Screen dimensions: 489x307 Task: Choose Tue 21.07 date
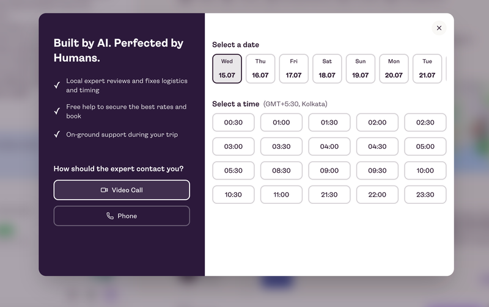pos(427,69)
